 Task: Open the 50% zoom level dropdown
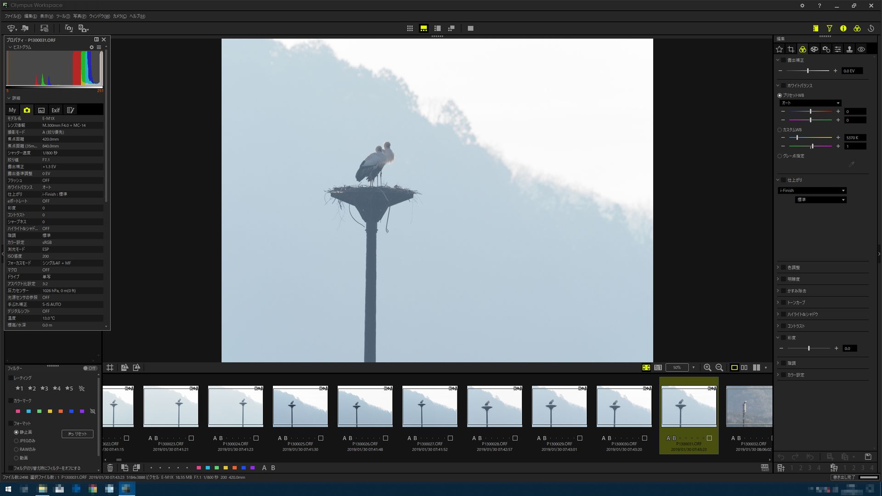click(693, 367)
